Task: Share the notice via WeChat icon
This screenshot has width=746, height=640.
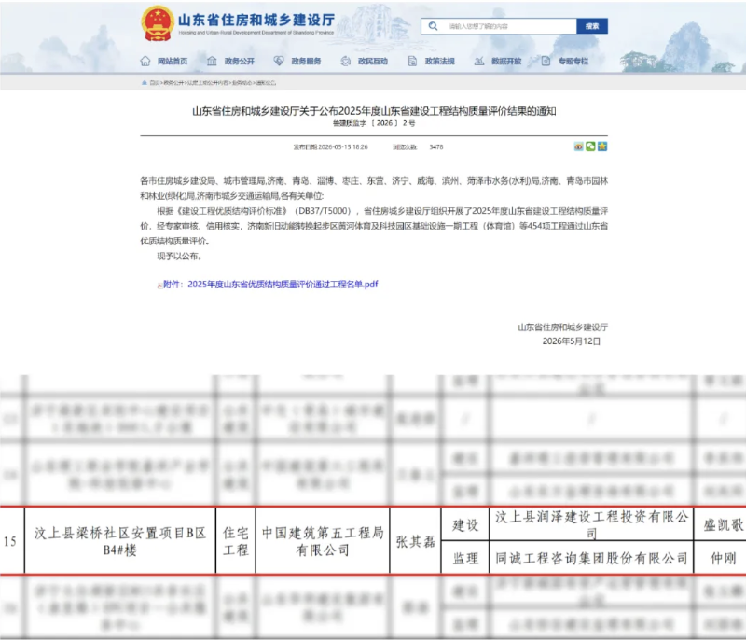Action: pyautogui.click(x=590, y=146)
